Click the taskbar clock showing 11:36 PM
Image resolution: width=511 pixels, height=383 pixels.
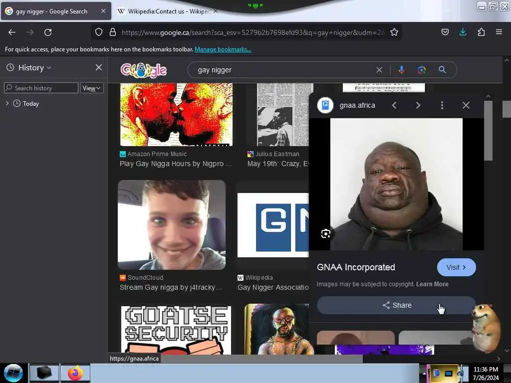485,373
